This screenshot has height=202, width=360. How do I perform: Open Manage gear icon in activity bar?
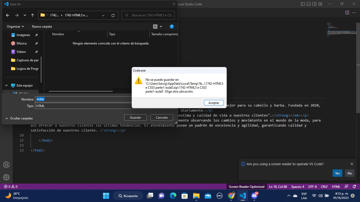6,177
